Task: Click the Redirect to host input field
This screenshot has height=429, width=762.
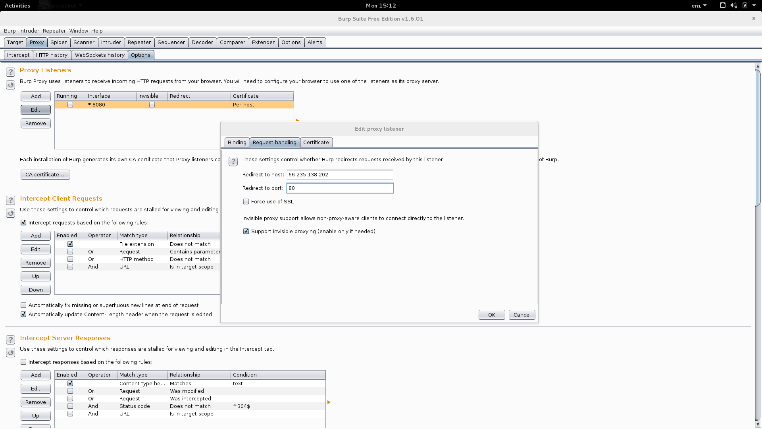Action: (340, 175)
